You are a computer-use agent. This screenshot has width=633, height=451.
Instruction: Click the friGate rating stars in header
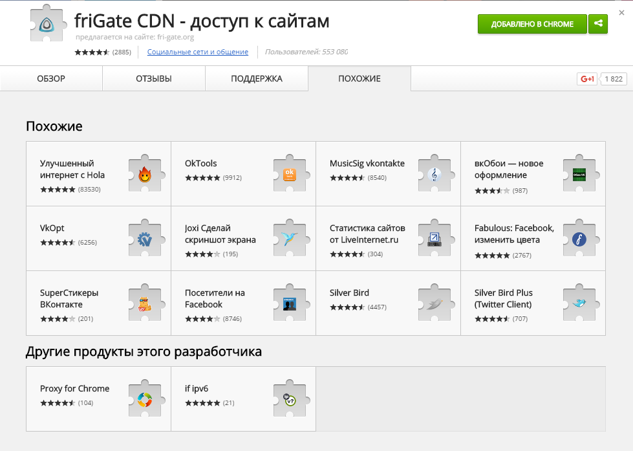pyautogui.click(x=92, y=52)
